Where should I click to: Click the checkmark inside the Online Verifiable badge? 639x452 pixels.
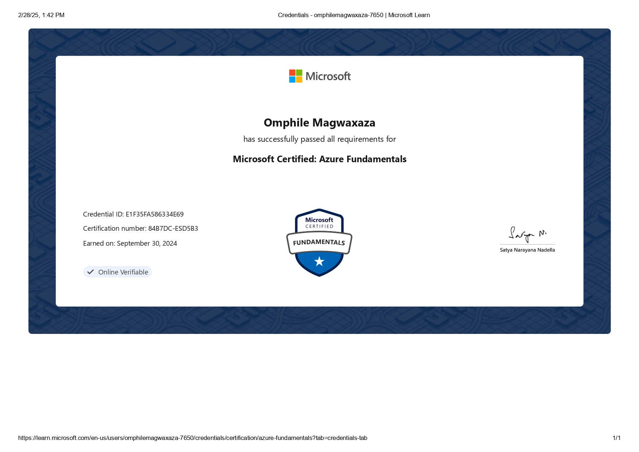tap(90, 272)
